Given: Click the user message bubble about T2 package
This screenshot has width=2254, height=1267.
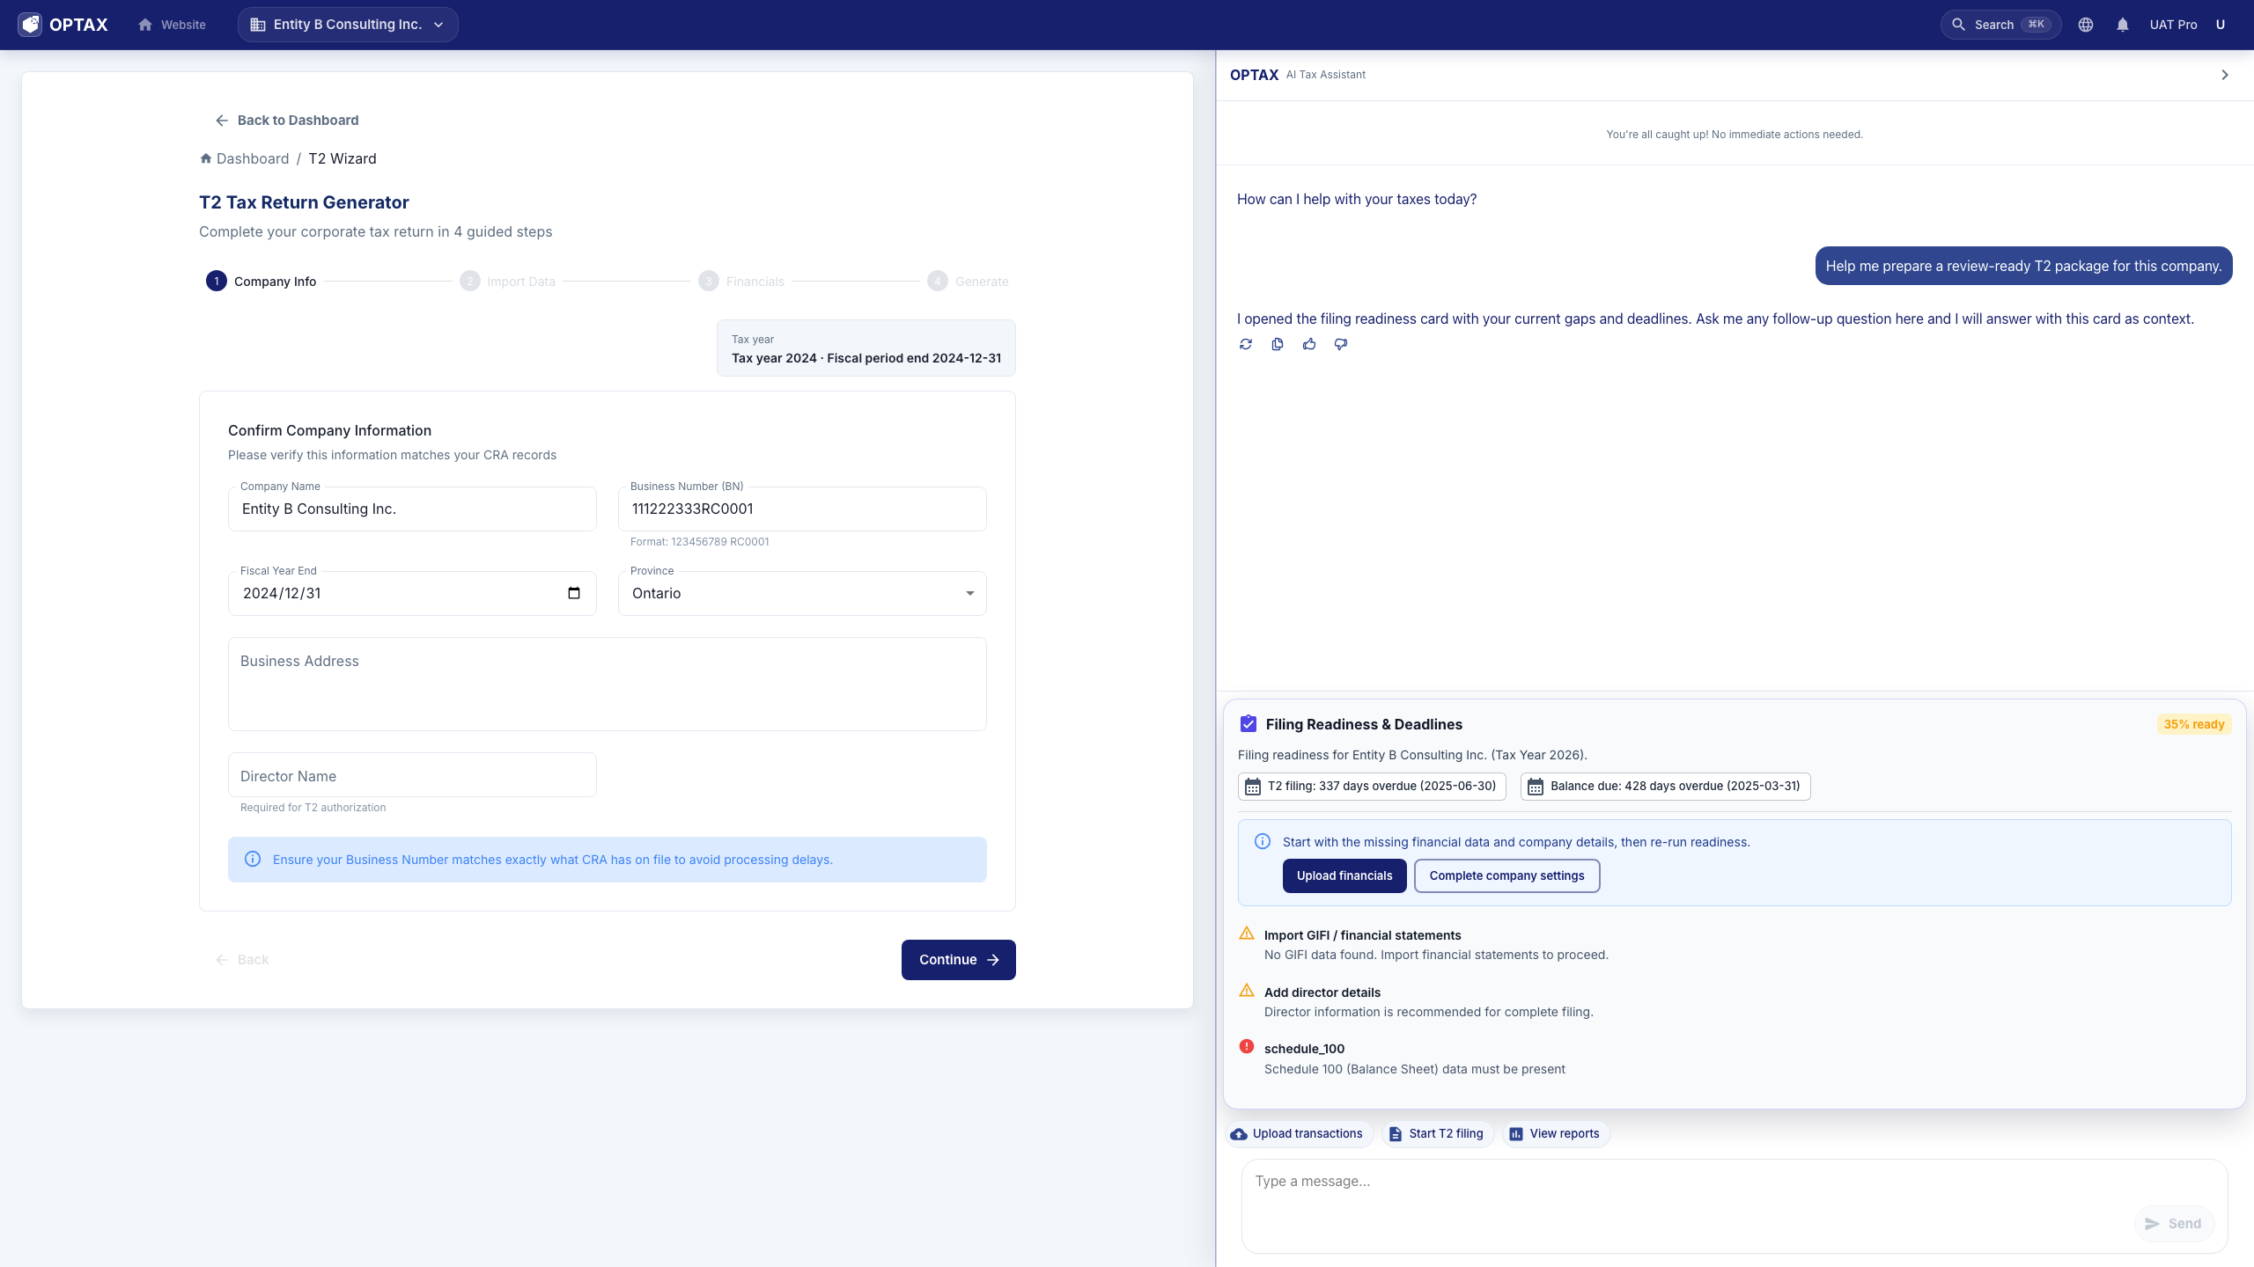Looking at the screenshot, I should click(x=2023, y=266).
